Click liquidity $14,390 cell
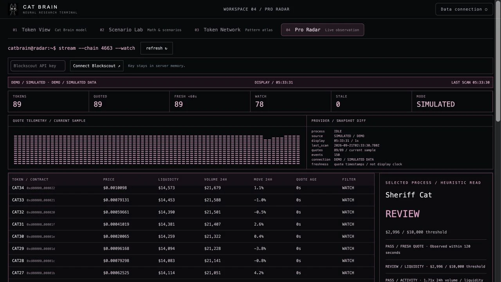 [x=166, y=212]
